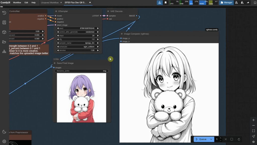The height and width of the screenshot is (145, 257).
Task: Toggle link visibility eye icon
Action: point(253,142)
